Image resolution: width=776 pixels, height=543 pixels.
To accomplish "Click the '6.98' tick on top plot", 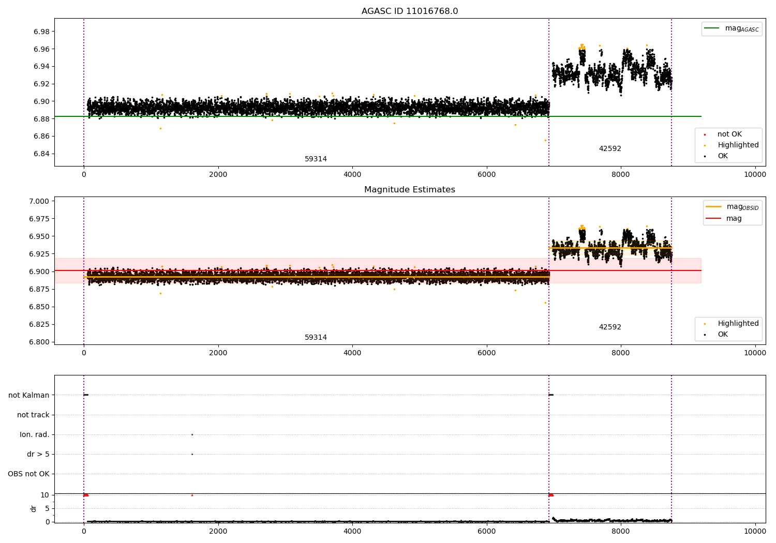I will 41,32.
